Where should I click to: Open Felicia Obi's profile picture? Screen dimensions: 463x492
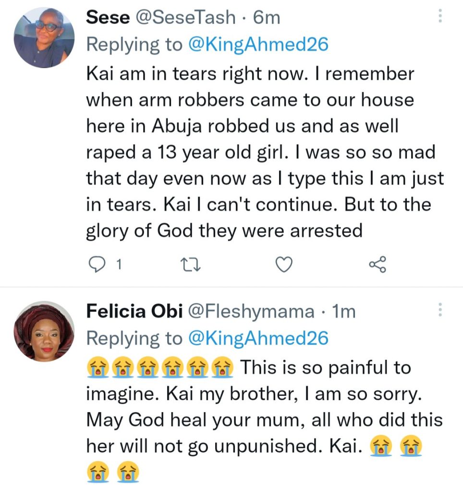(x=44, y=331)
